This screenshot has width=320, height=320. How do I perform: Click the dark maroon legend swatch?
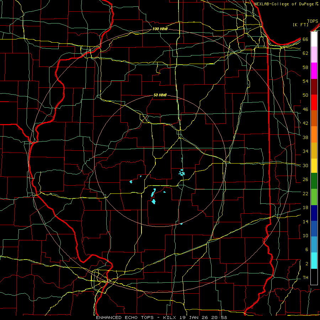tap(314, 87)
